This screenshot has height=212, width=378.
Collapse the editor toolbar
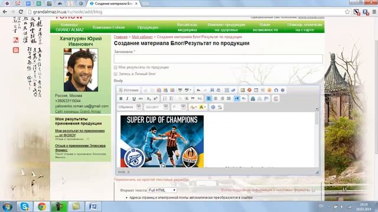coord(317,109)
